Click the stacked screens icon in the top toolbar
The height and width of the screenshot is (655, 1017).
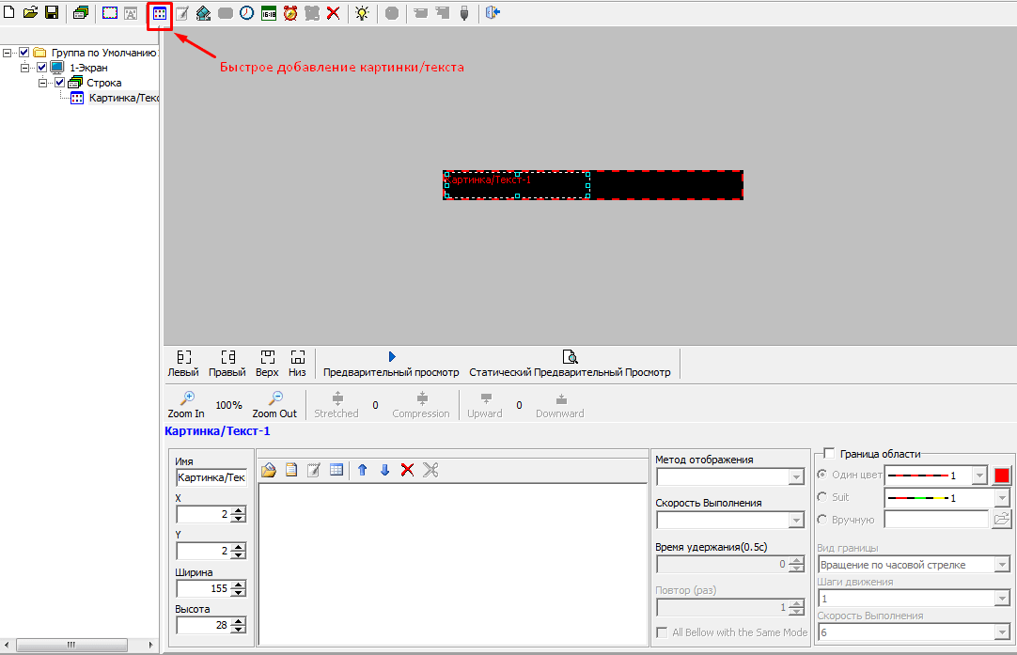(x=81, y=13)
